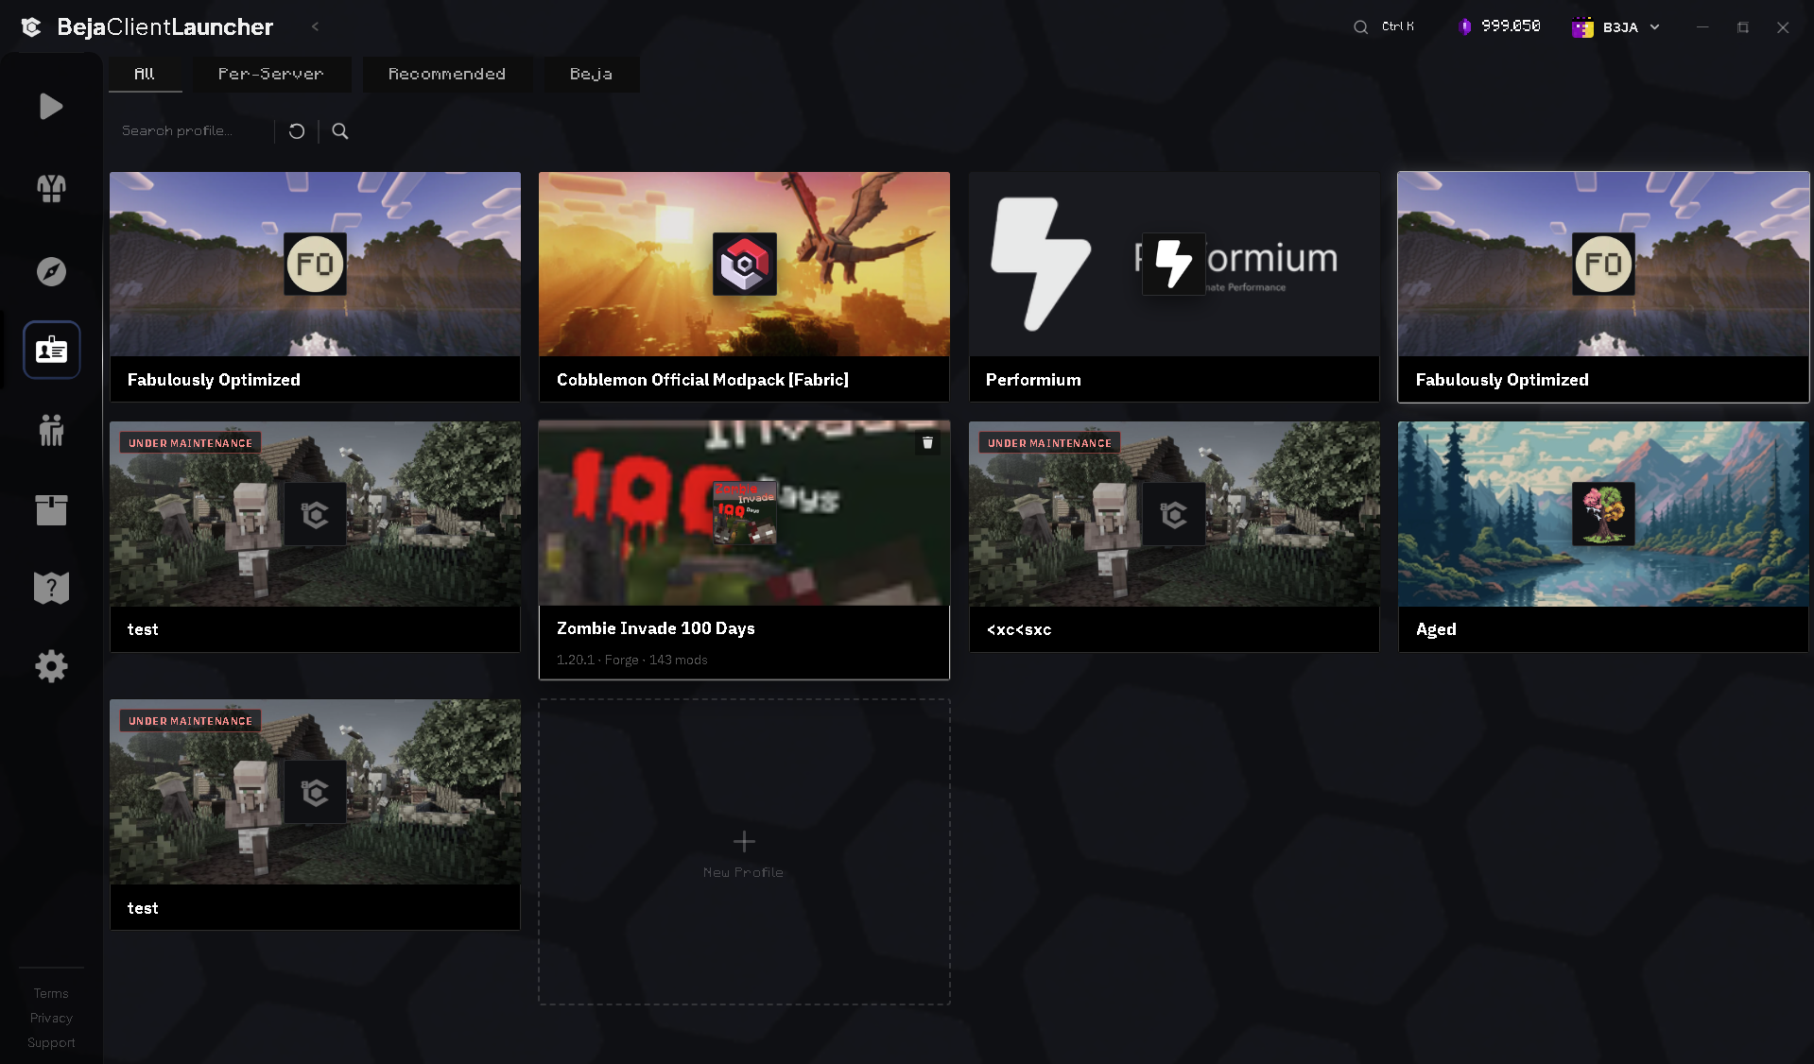Open the Terms link
The width and height of the screenshot is (1814, 1064).
pos(51,993)
